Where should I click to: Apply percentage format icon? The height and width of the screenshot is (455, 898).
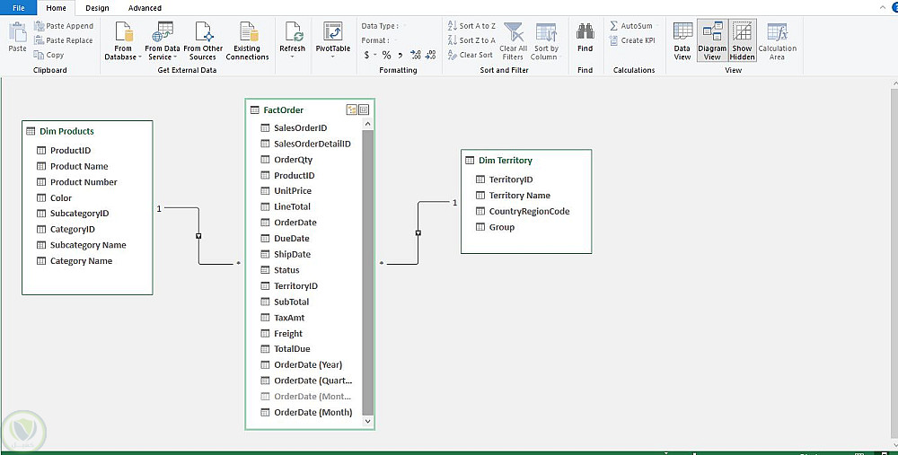coord(386,55)
